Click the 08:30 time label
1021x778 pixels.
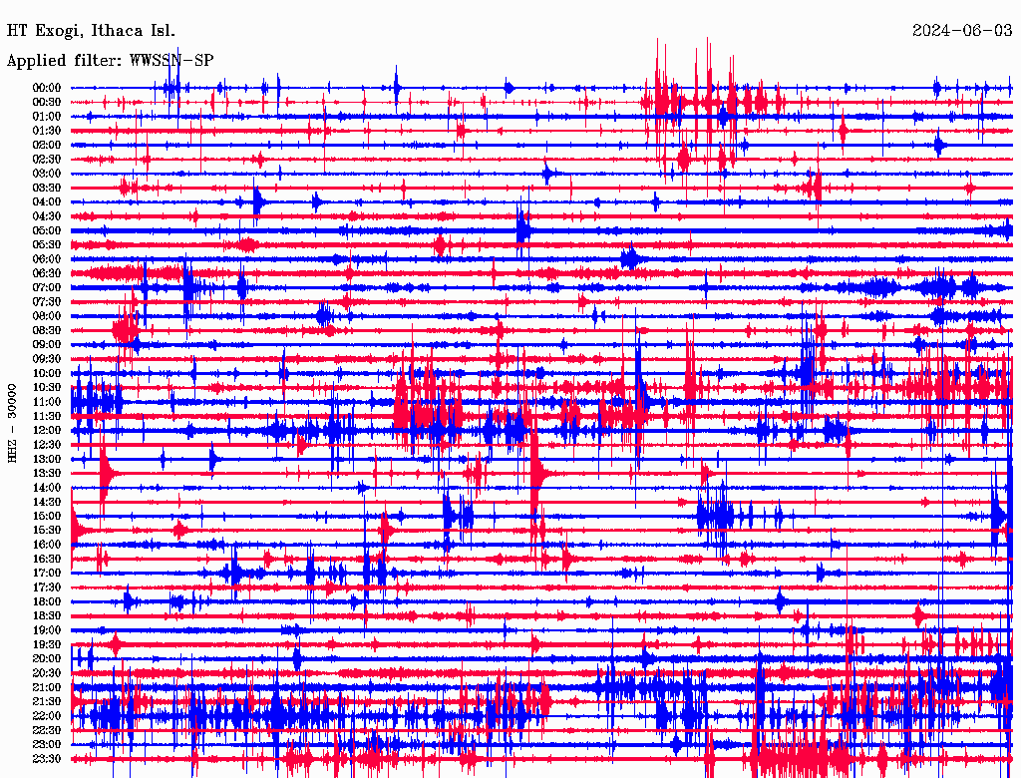point(47,330)
